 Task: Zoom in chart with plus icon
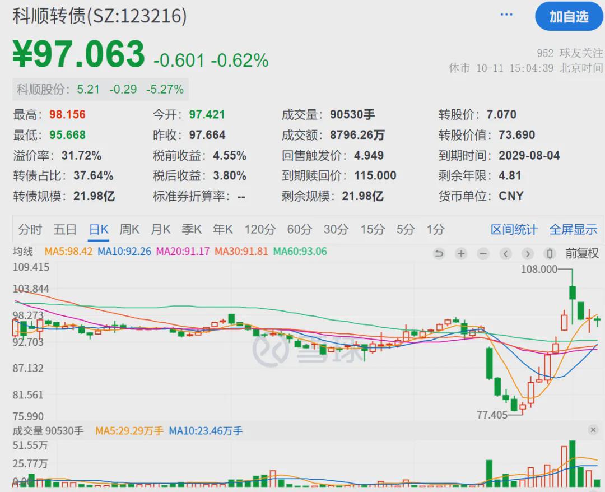pos(460,253)
